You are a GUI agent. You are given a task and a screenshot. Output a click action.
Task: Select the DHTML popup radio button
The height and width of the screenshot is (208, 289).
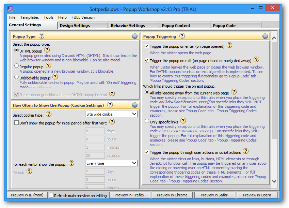click(16, 50)
